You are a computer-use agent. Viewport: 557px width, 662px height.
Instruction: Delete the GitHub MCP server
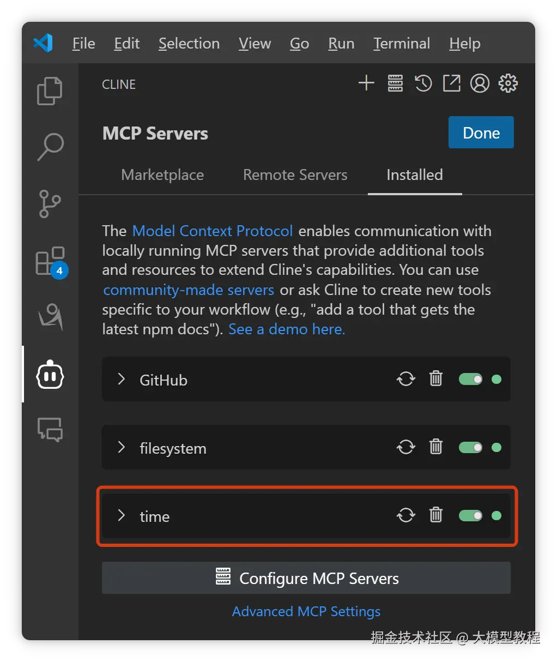point(436,378)
